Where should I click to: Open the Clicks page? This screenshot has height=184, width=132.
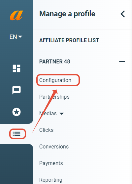(x=46, y=130)
